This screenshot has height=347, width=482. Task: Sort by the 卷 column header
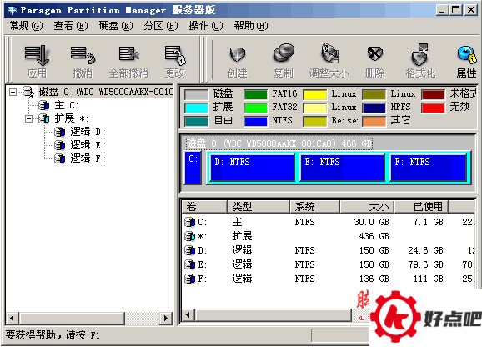point(204,207)
